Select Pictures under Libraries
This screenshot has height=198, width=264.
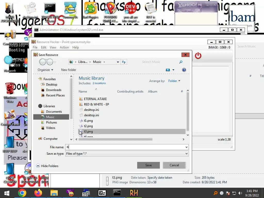point(51,122)
